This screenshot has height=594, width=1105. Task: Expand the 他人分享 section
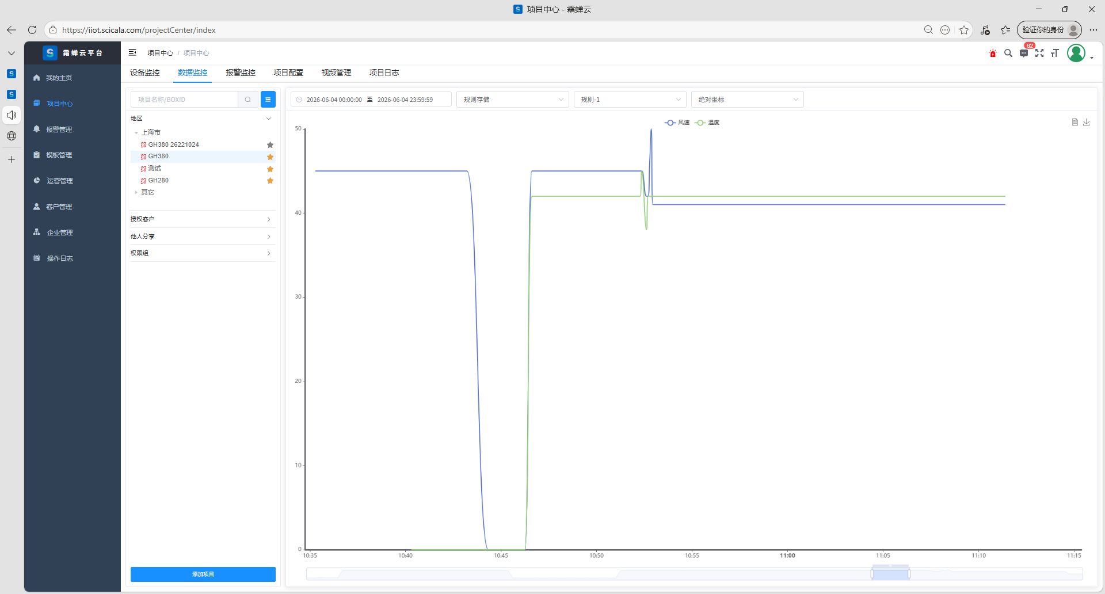(203, 237)
